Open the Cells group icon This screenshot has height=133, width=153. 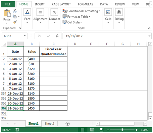click(x=108, y=12)
